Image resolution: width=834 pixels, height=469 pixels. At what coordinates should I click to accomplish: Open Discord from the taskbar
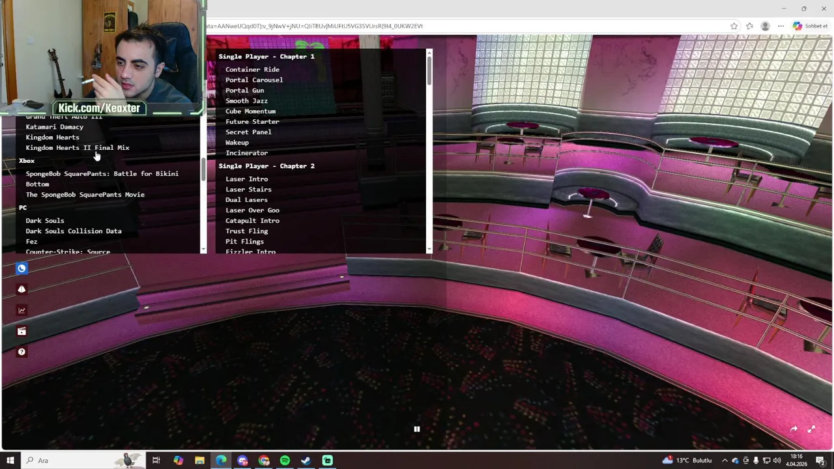[x=242, y=461]
